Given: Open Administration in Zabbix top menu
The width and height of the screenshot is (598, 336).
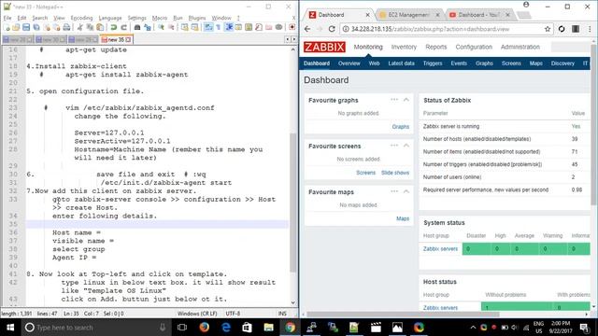Looking at the screenshot, I should tap(520, 47).
